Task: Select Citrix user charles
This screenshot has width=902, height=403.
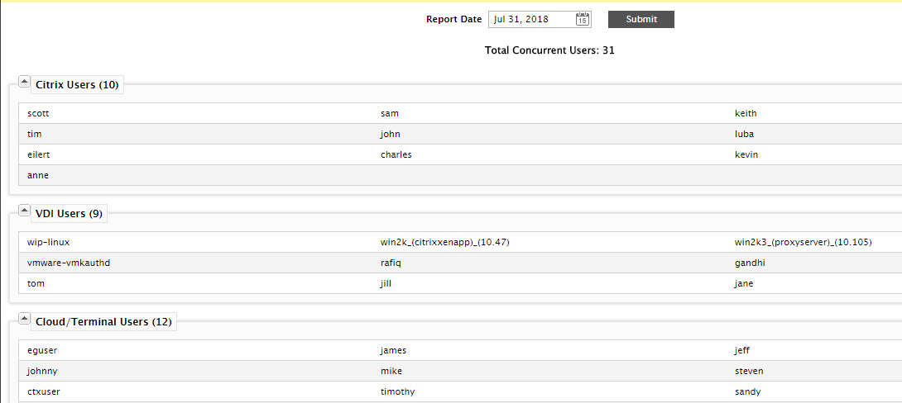Action: 396,155
